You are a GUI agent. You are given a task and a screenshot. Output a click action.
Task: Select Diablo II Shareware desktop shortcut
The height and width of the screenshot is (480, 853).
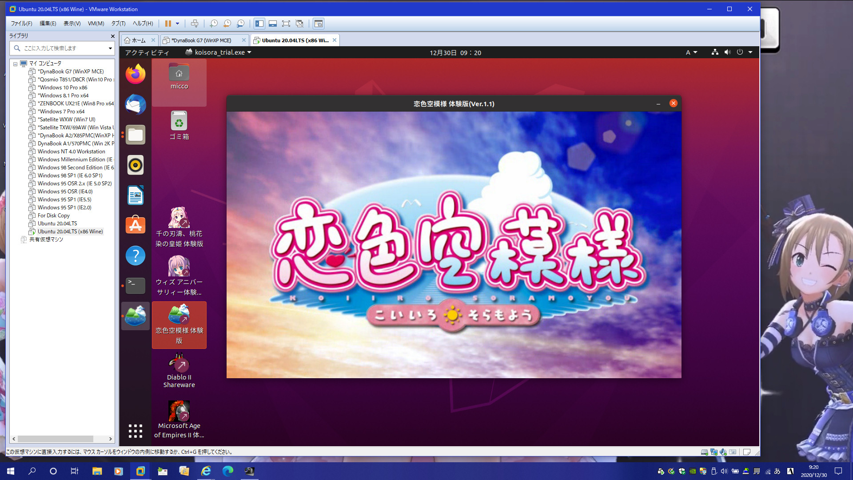(x=179, y=371)
